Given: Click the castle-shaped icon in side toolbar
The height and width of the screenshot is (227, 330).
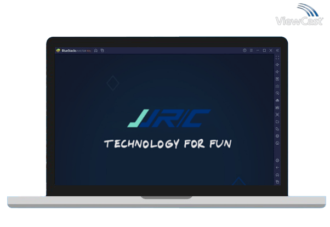Looking at the screenshot, I should coord(277,107).
